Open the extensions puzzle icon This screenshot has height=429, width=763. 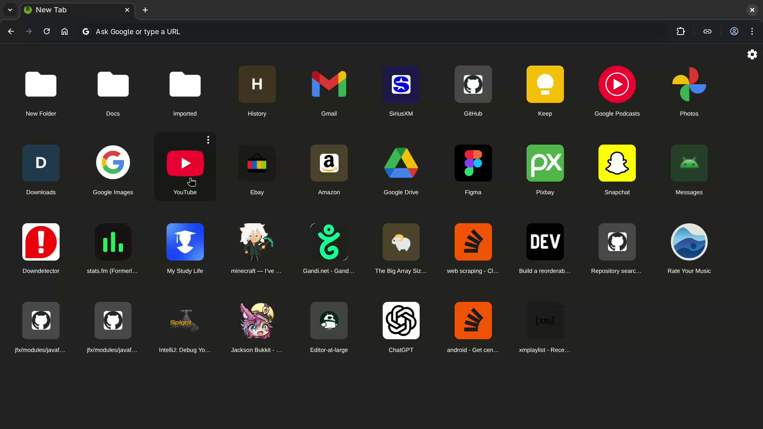coord(680,31)
